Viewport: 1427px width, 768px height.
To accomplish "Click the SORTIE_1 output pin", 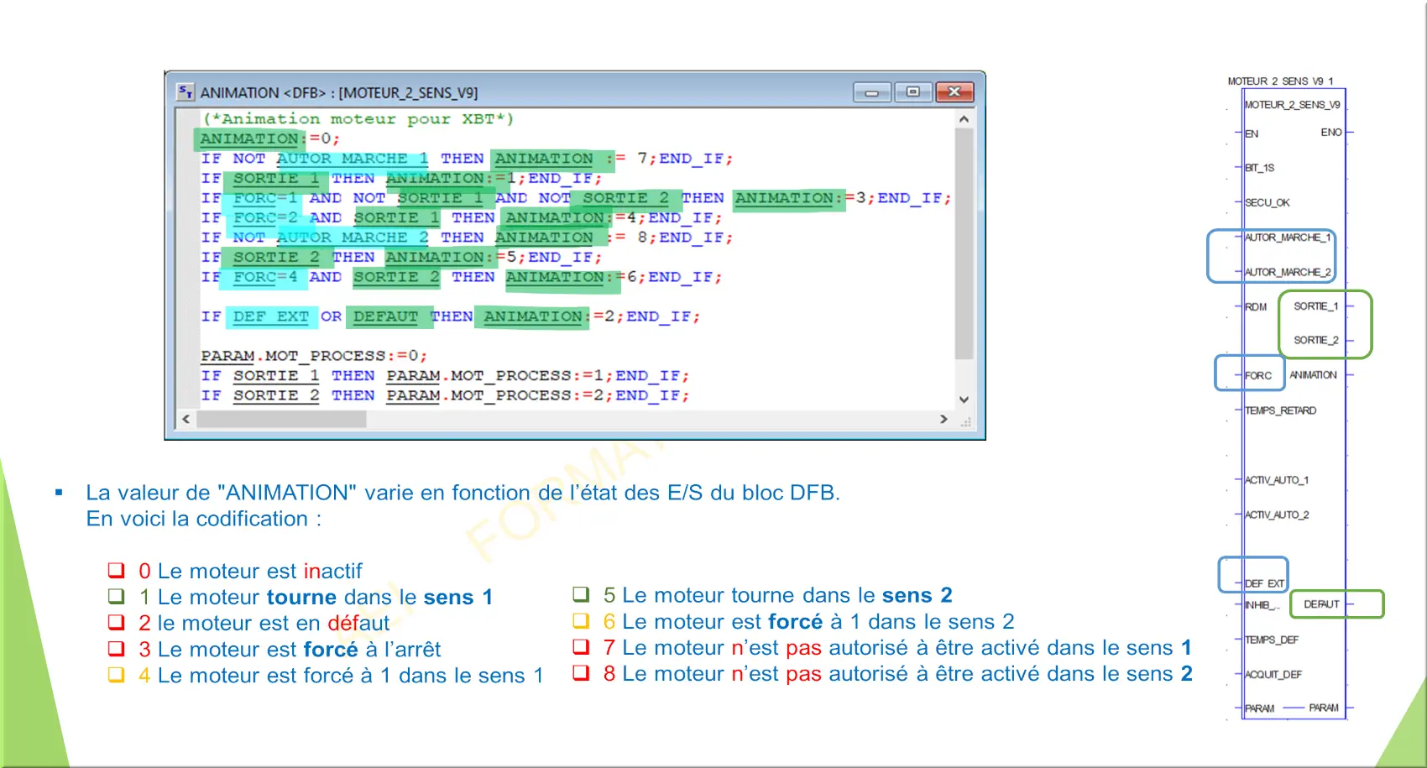I will point(1315,306).
